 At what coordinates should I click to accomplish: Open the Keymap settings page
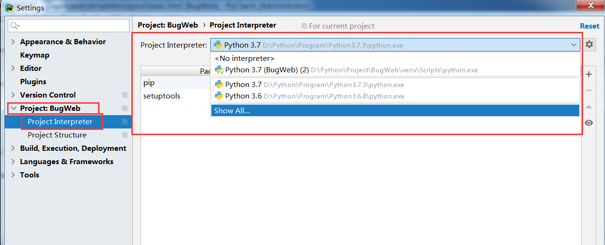[35, 55]
